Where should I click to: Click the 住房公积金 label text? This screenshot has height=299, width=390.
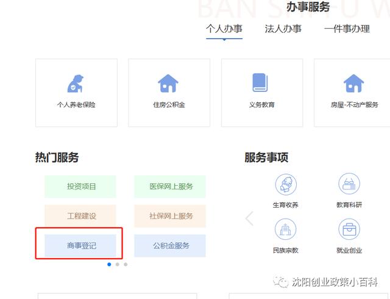[169, 105]
